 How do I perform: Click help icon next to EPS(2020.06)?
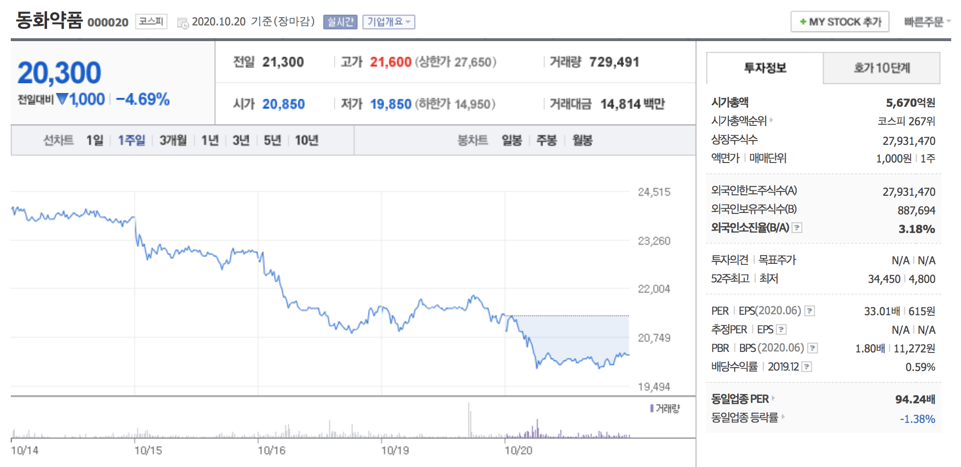[x=810, y=311]
